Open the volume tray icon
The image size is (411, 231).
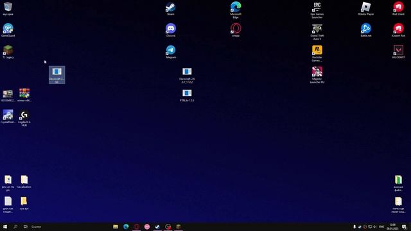(375, 227)
